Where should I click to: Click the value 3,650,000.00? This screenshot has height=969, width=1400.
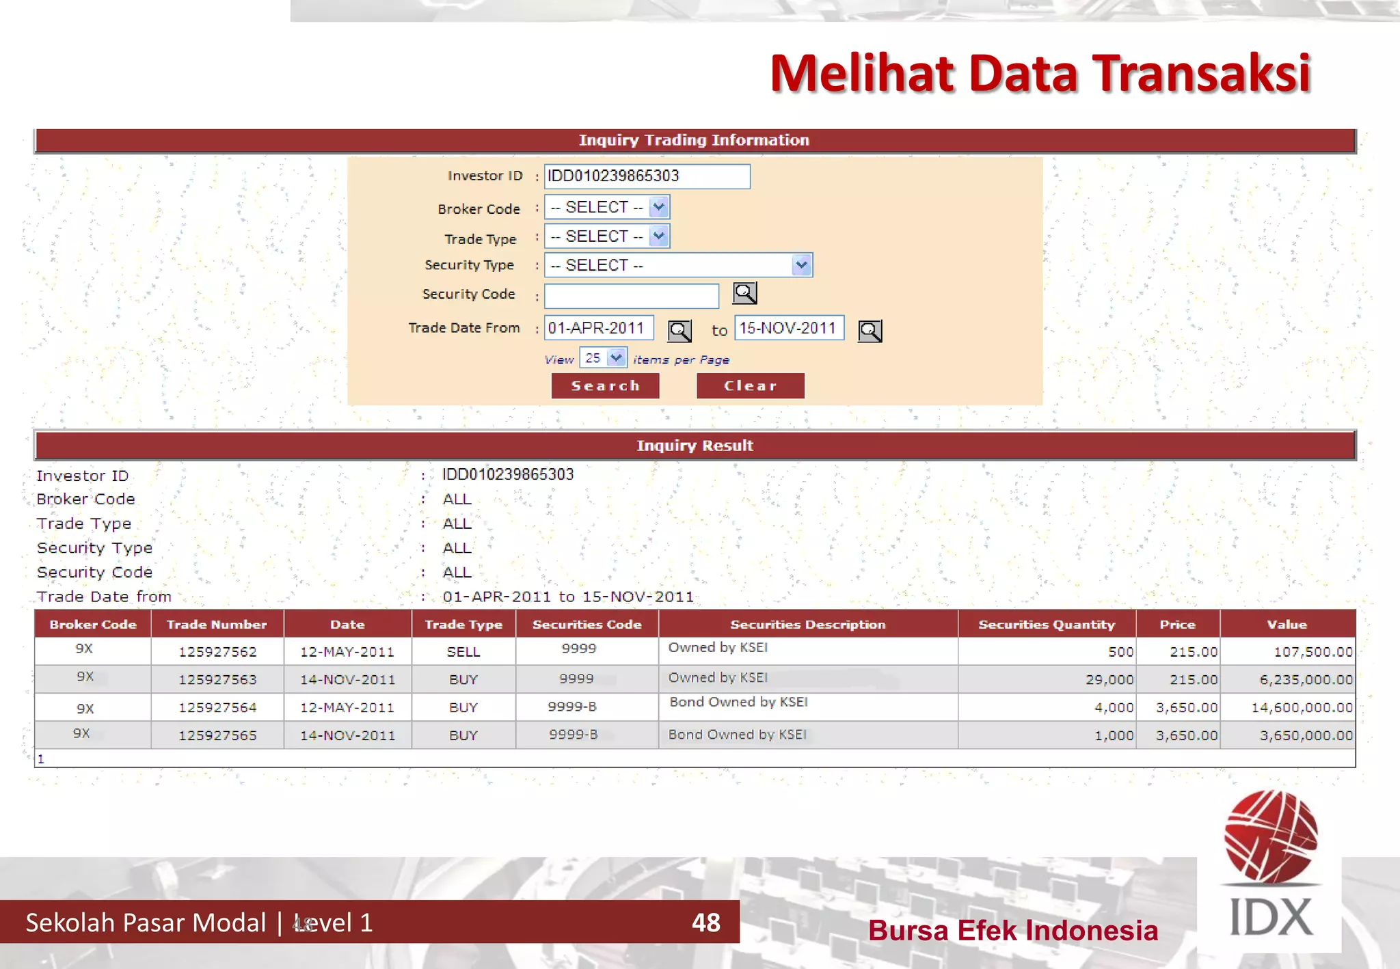[x=1306, y=736]
